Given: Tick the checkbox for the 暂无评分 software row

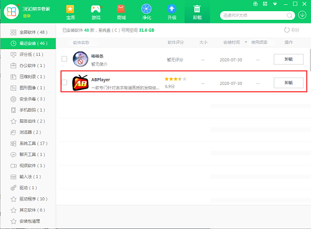Looking at the screenshot, I should coord(64,59).
